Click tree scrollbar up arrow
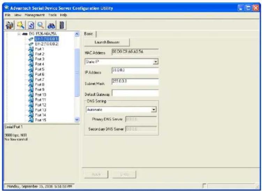Screen dimensions: 262x191 click(77, 34)
